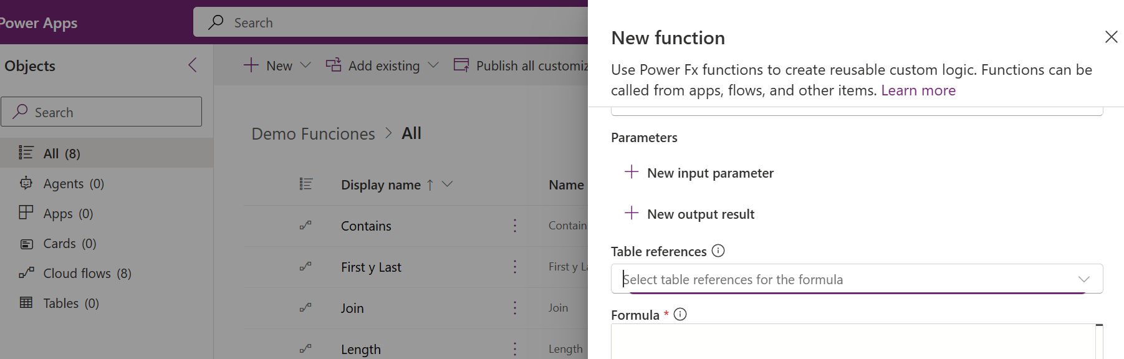
Task: Click the flow icon beside First y Last
Action: click(x=305, y=266)
